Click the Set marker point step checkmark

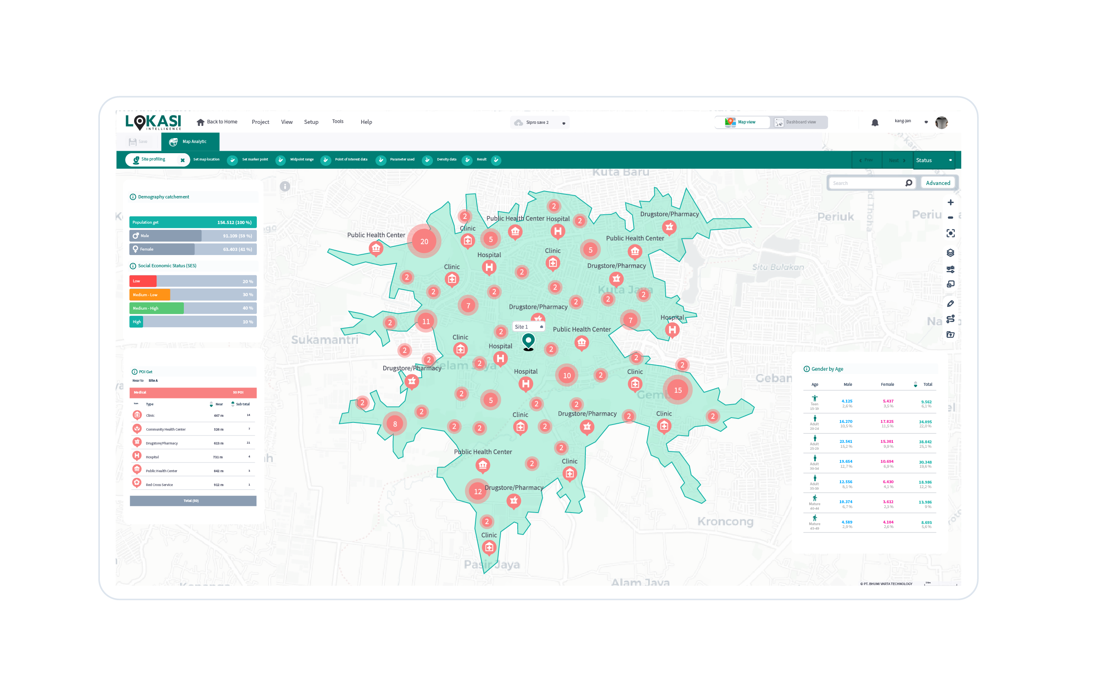280,160
